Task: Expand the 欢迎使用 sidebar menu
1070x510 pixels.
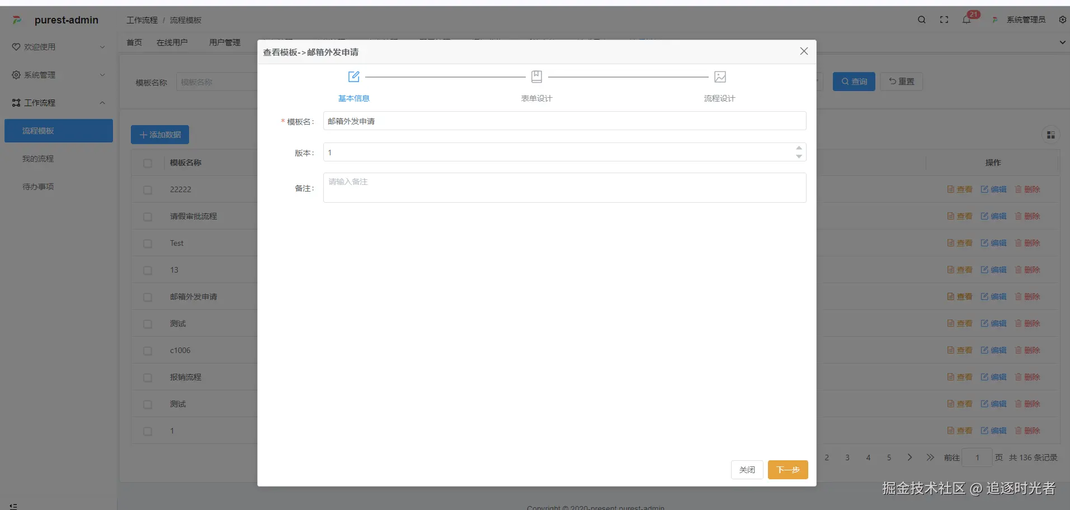Action: click(x=59, y=47)
